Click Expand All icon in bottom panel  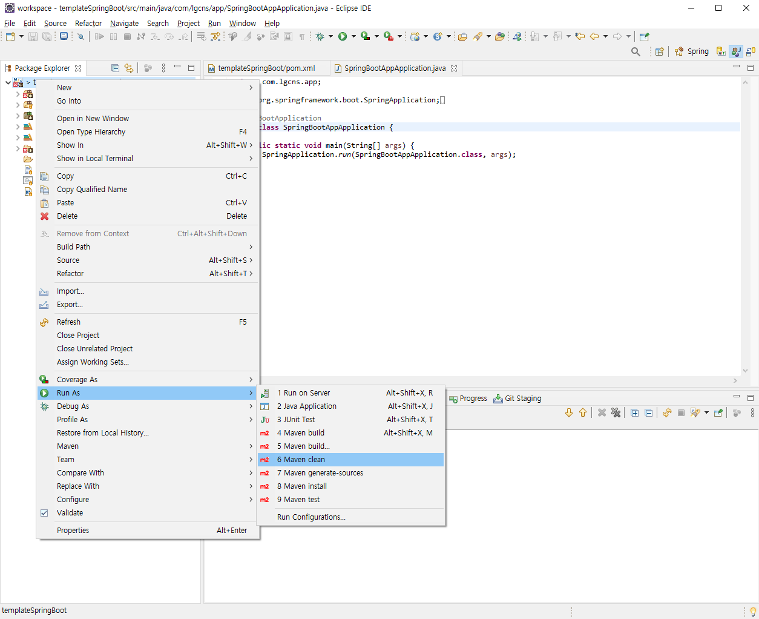pyautogui.click(x=634, y=412)
